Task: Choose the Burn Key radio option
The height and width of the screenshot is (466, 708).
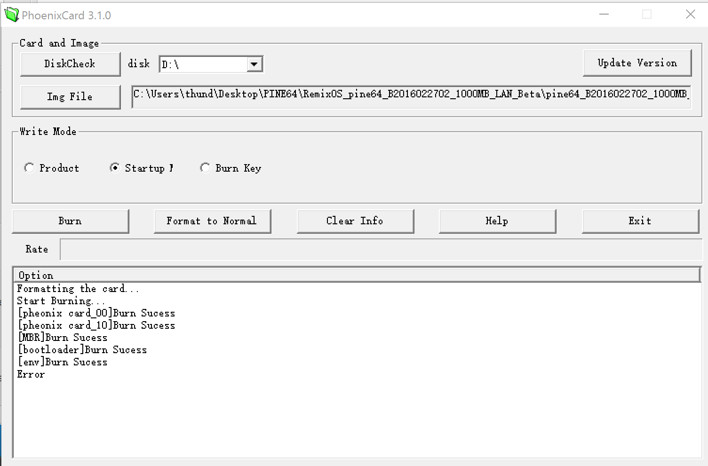Action: pyautogui.click(x=205, y=168)
